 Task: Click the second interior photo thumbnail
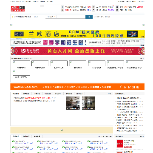coord(88,103)
